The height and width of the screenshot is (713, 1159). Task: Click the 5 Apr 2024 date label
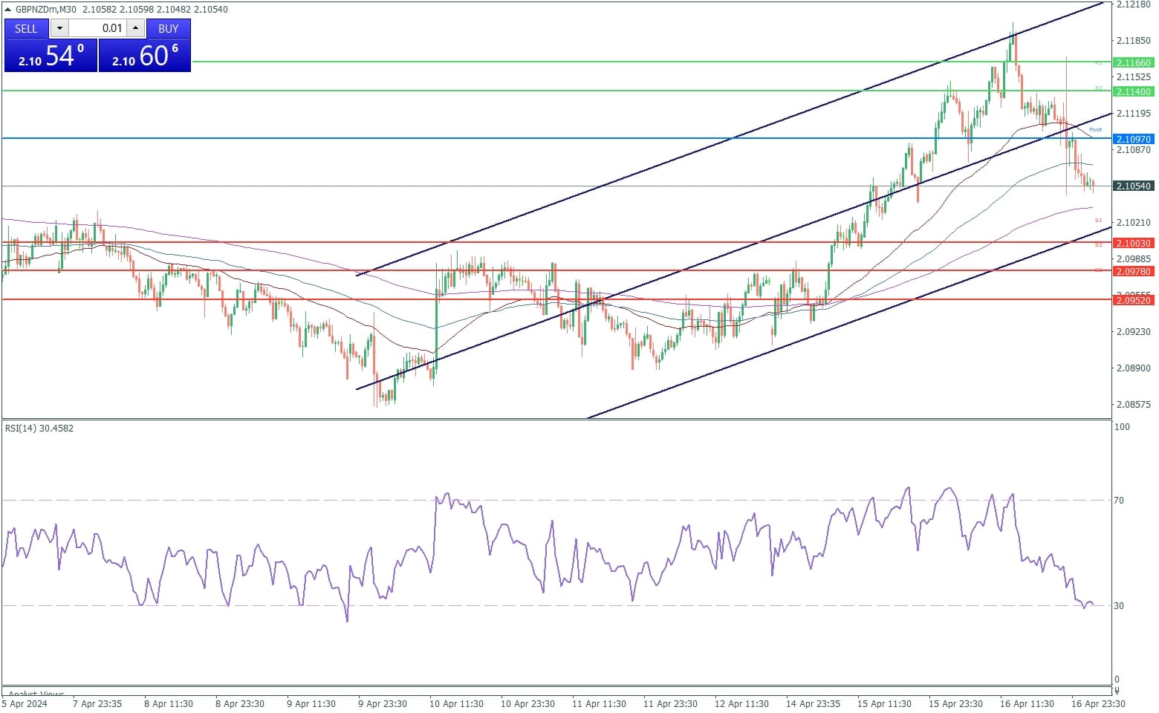point(25,704)
